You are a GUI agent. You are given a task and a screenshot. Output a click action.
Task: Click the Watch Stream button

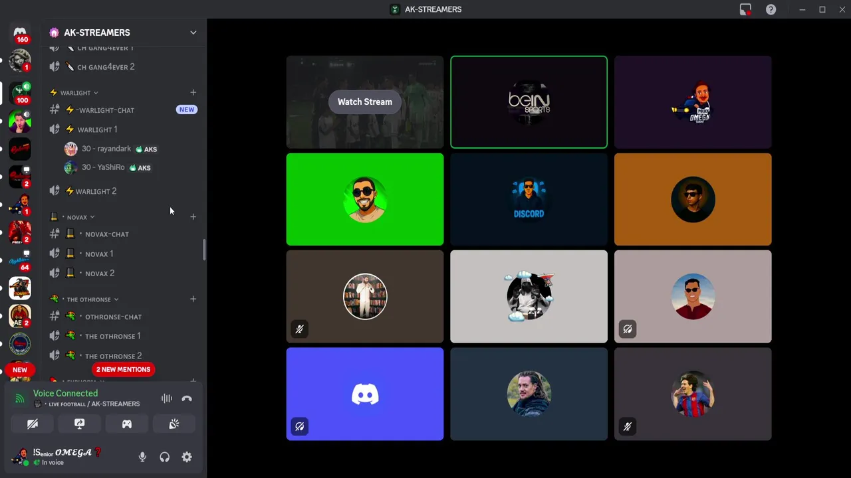pyautogui.click(x=365, y=102)
